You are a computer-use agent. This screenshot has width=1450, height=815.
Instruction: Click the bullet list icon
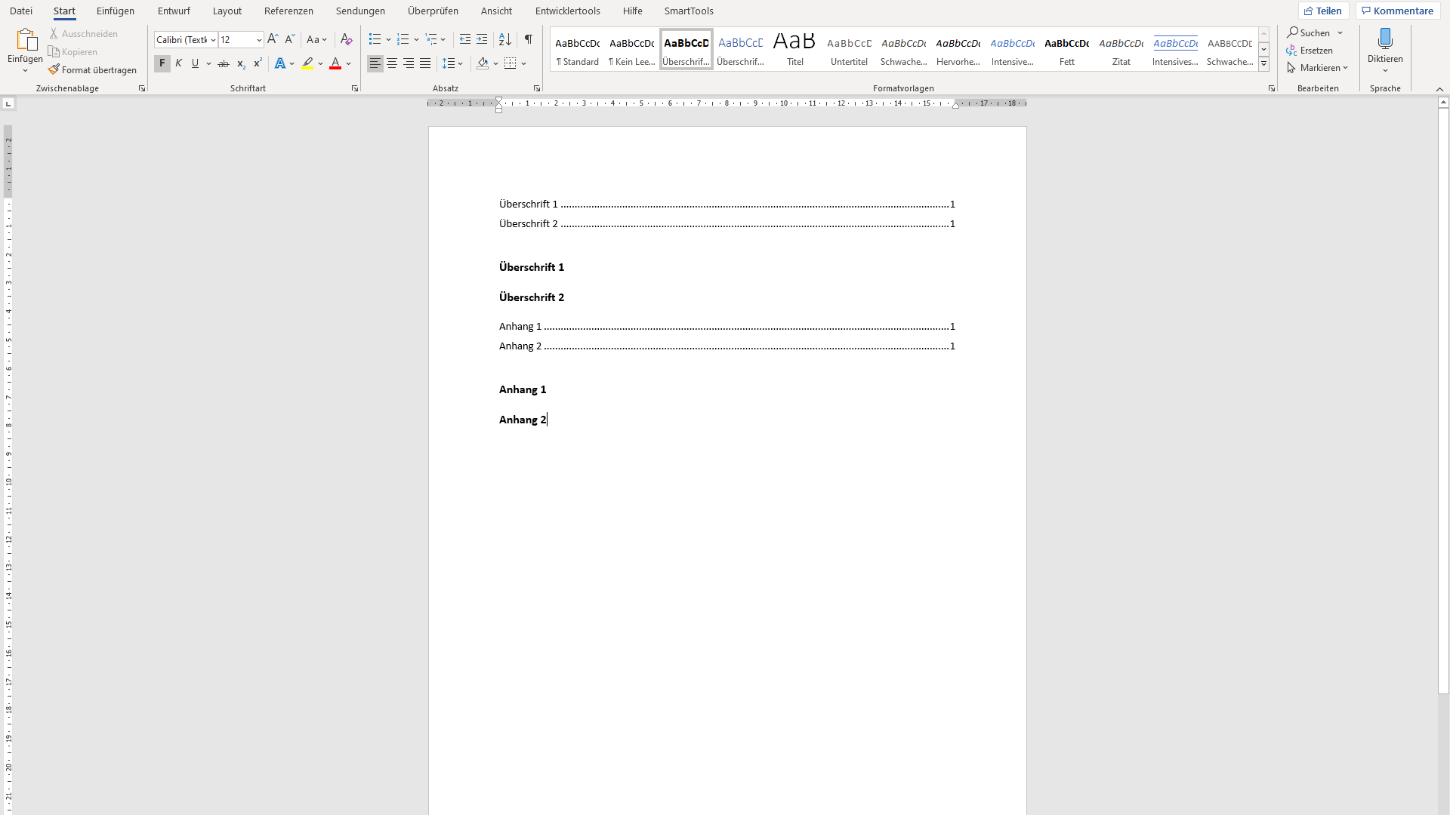[x=375, y=39]
